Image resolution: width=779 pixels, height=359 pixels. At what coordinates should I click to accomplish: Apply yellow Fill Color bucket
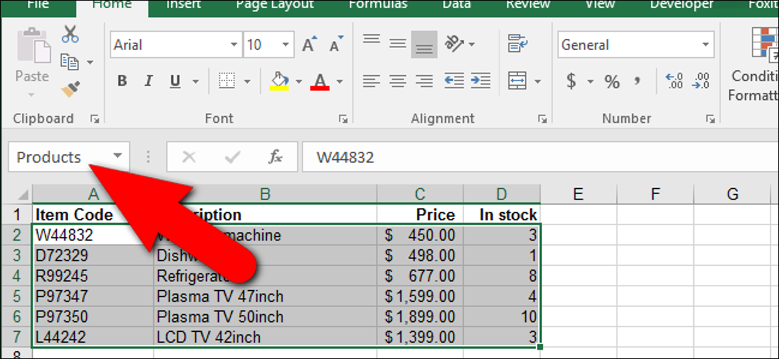click(x=279, y=81)
